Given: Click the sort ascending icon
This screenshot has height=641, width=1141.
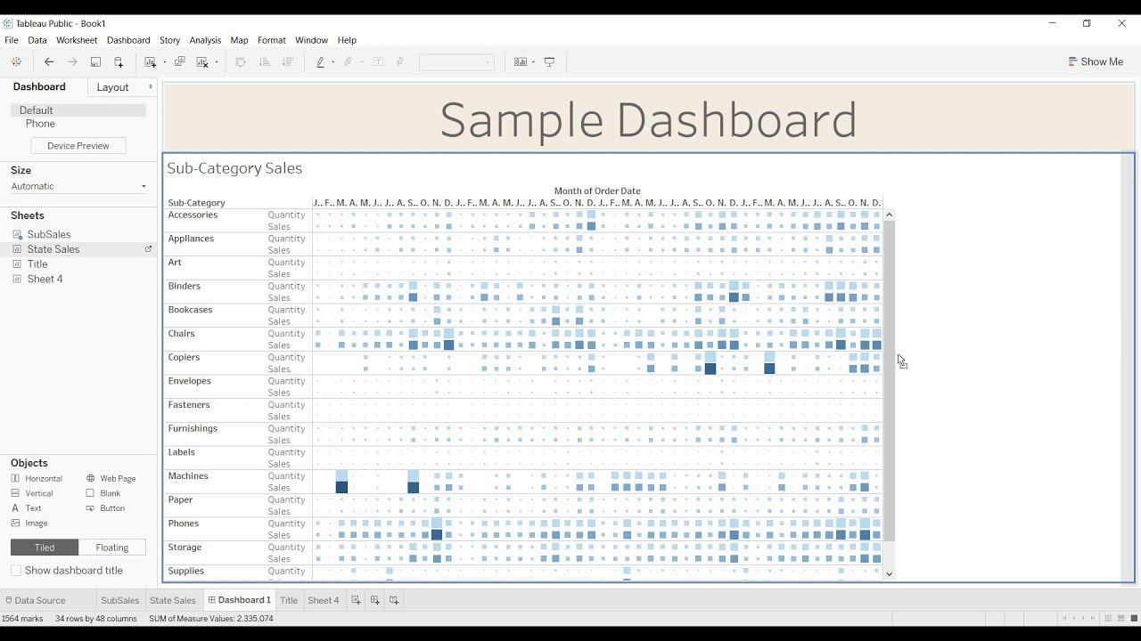Looking at the screenshot, I should coord(264,61).
